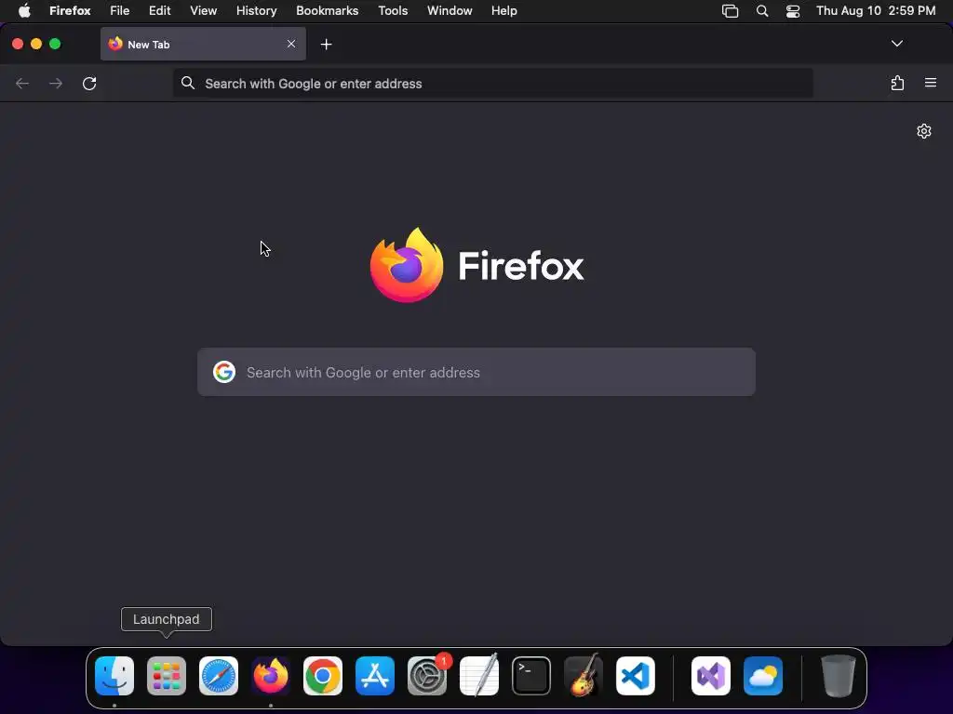
Task: Close the New Tab tab
Action: point(291,44)
